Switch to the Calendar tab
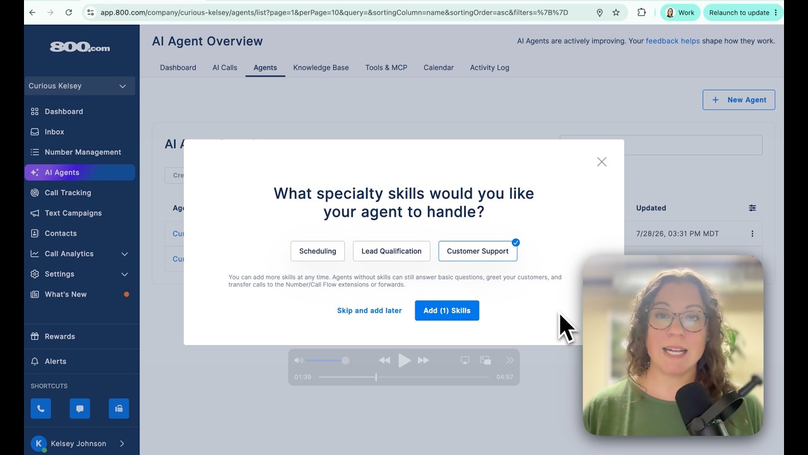 [x=439, y=68]
